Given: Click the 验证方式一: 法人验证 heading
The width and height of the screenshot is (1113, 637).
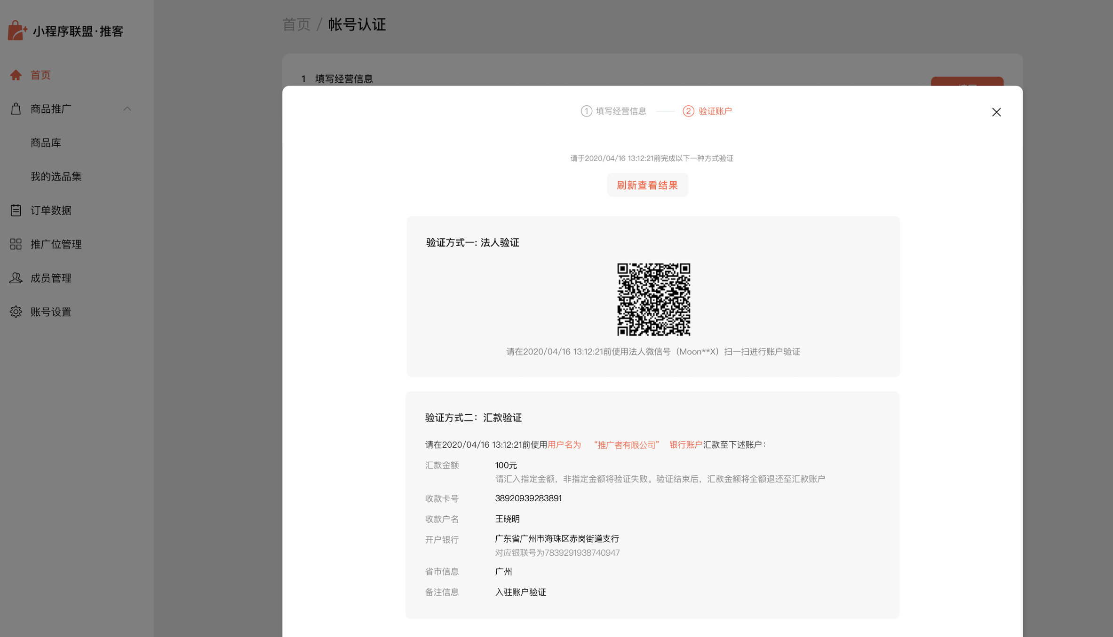Looking at the screenshot, I should [x=473, y=242].
